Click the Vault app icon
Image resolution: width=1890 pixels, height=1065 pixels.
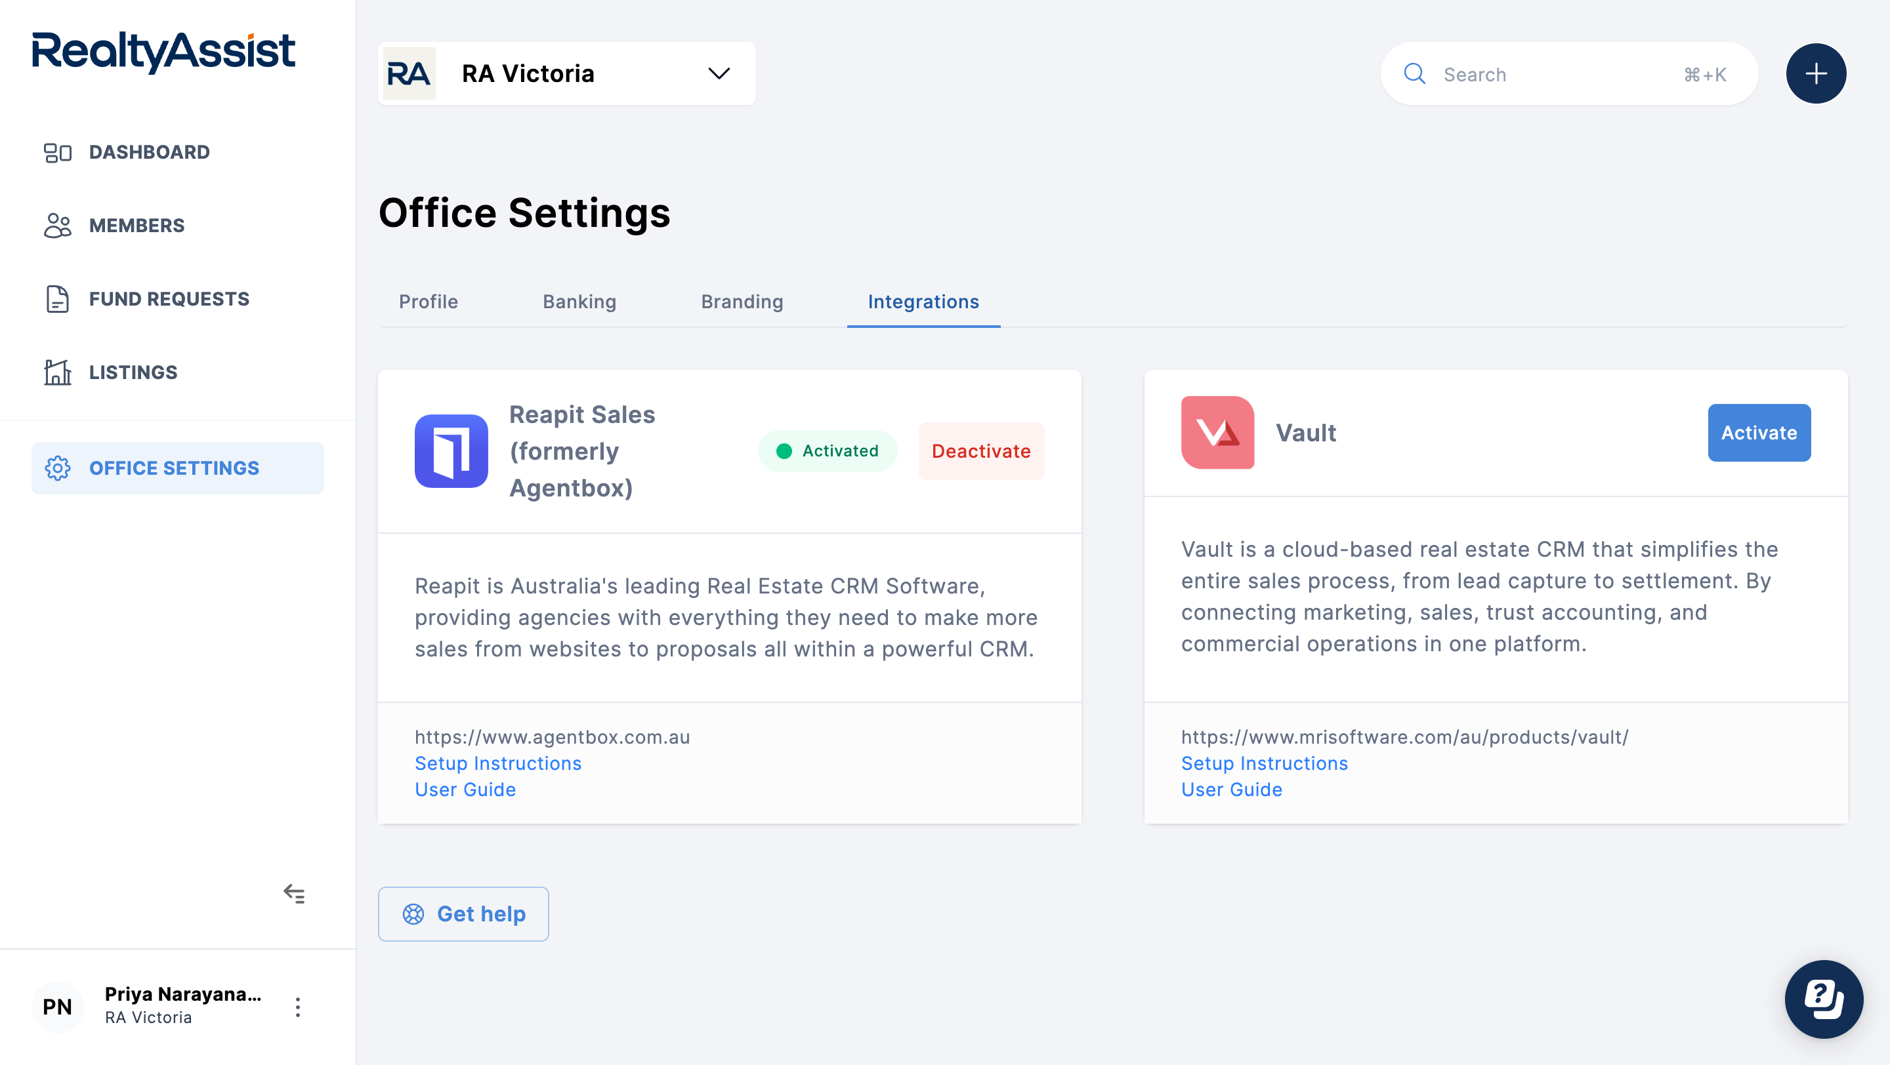1218,432
